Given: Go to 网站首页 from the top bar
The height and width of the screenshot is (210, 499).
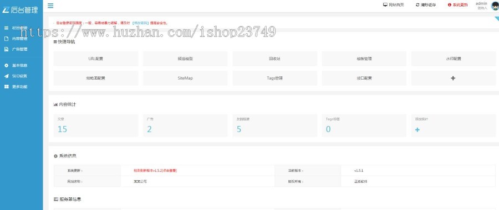Looking at the screenshot, I should point(393,5).
